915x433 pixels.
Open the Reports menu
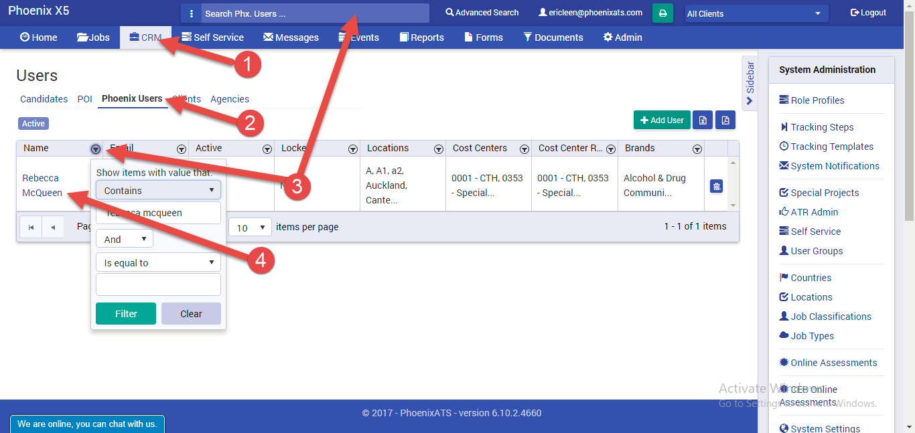click(x=421, y=37)
